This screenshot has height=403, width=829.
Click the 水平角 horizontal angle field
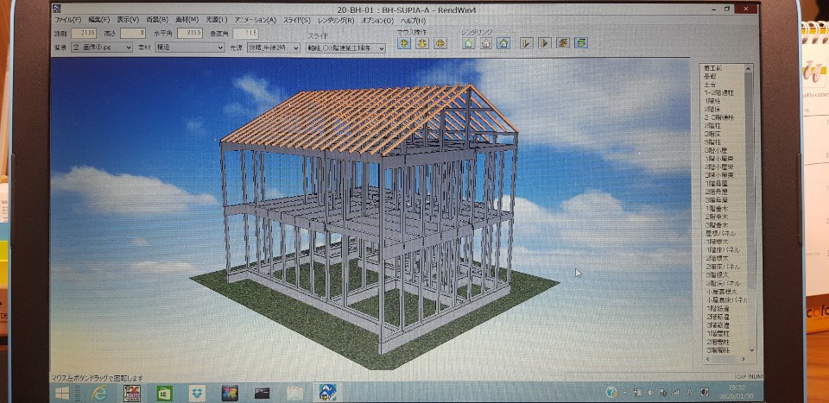[190, 34]
